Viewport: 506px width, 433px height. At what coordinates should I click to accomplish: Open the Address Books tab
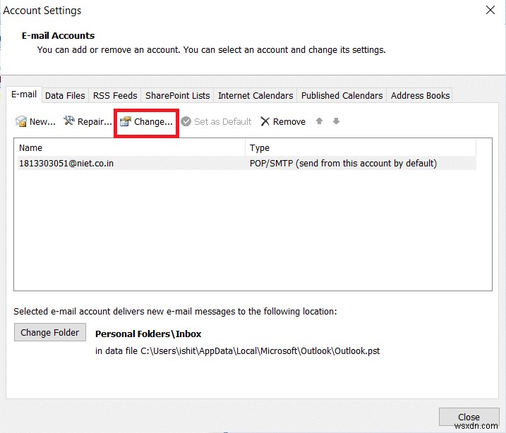(x=420, y=96)
